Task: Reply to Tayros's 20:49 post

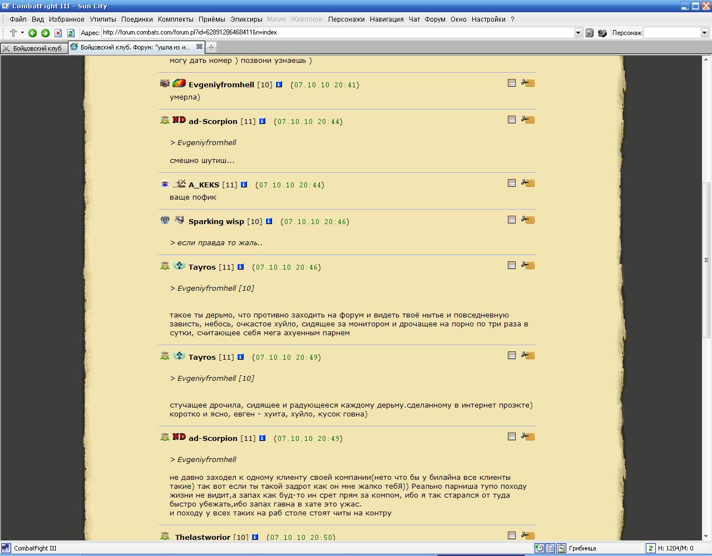Action: pyautogui.click(x=528, y=355)
